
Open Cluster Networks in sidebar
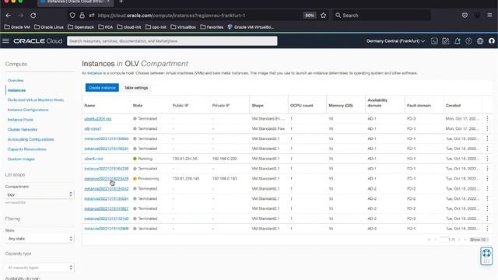click(23, 130)
